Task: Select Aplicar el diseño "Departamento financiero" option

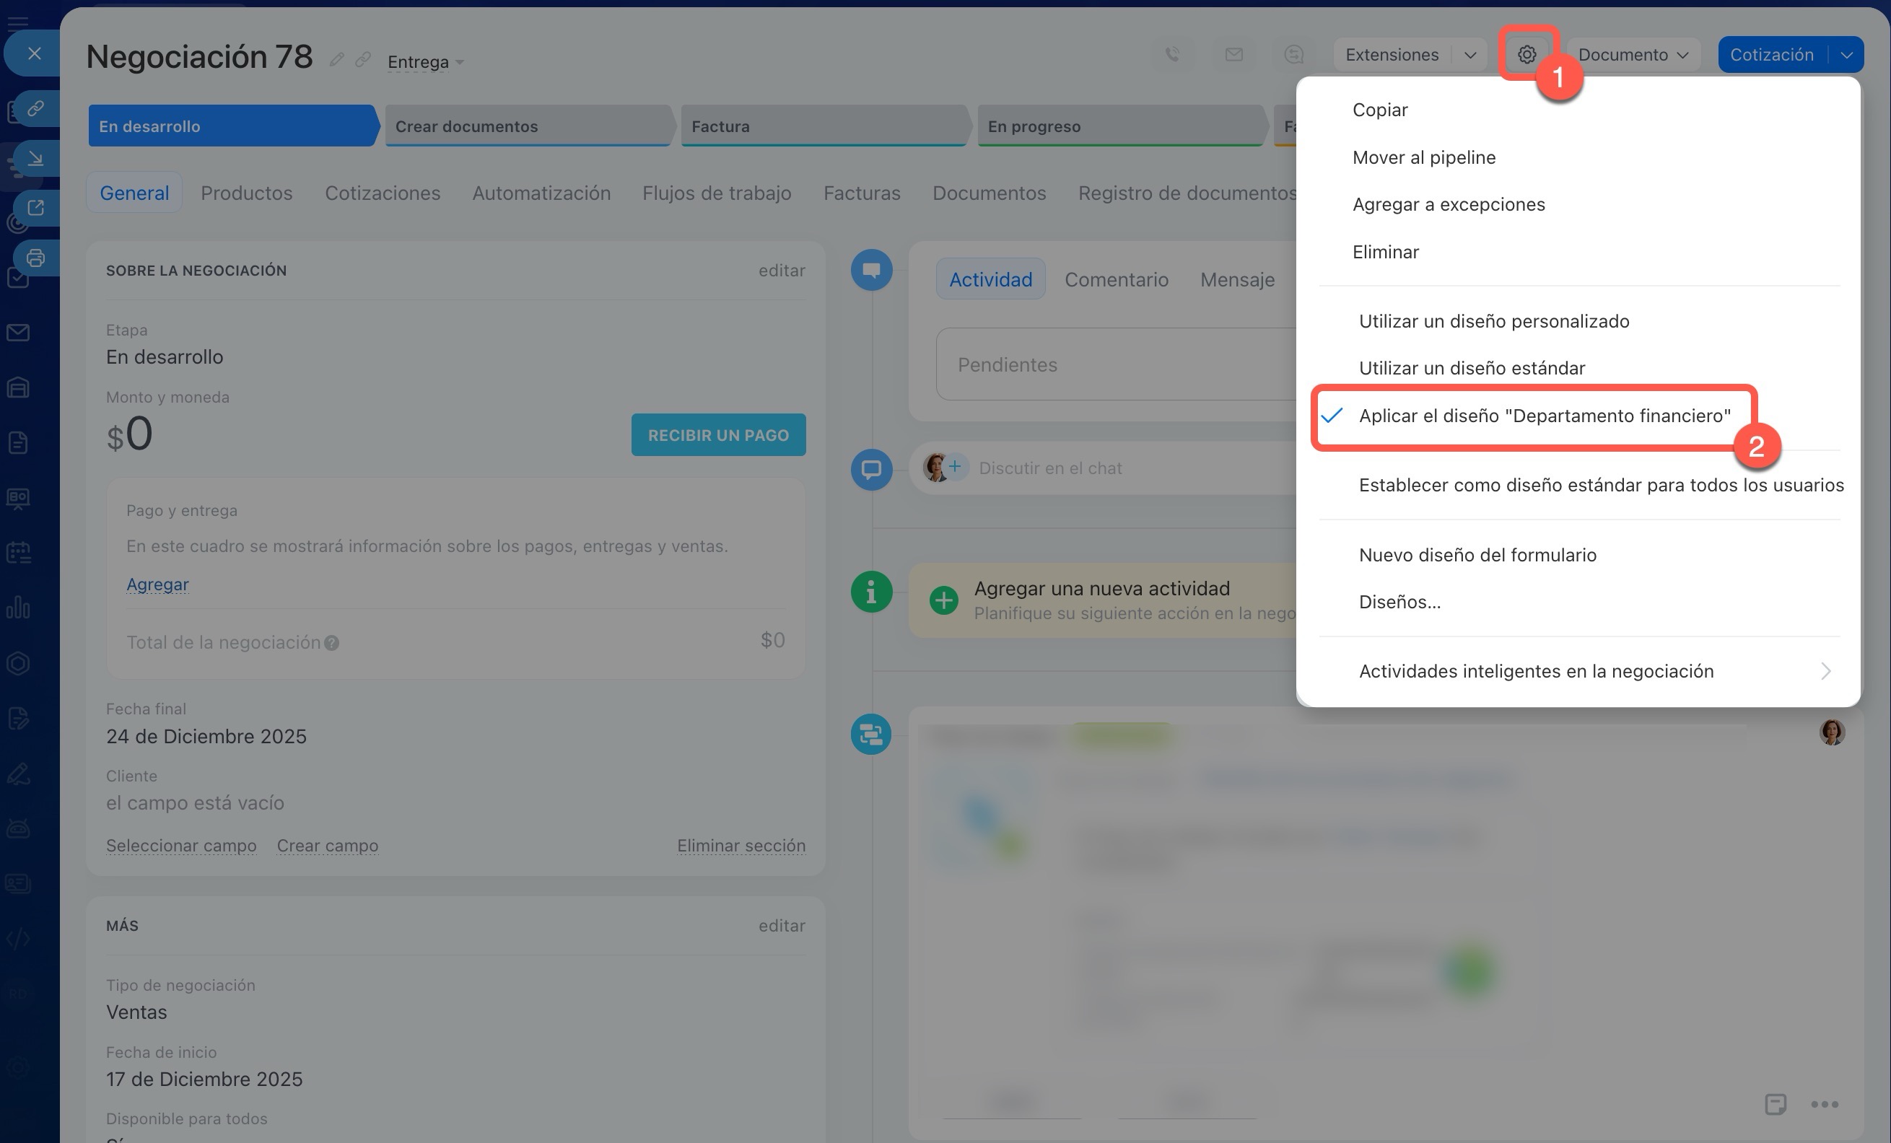Action: [1544, 416]
